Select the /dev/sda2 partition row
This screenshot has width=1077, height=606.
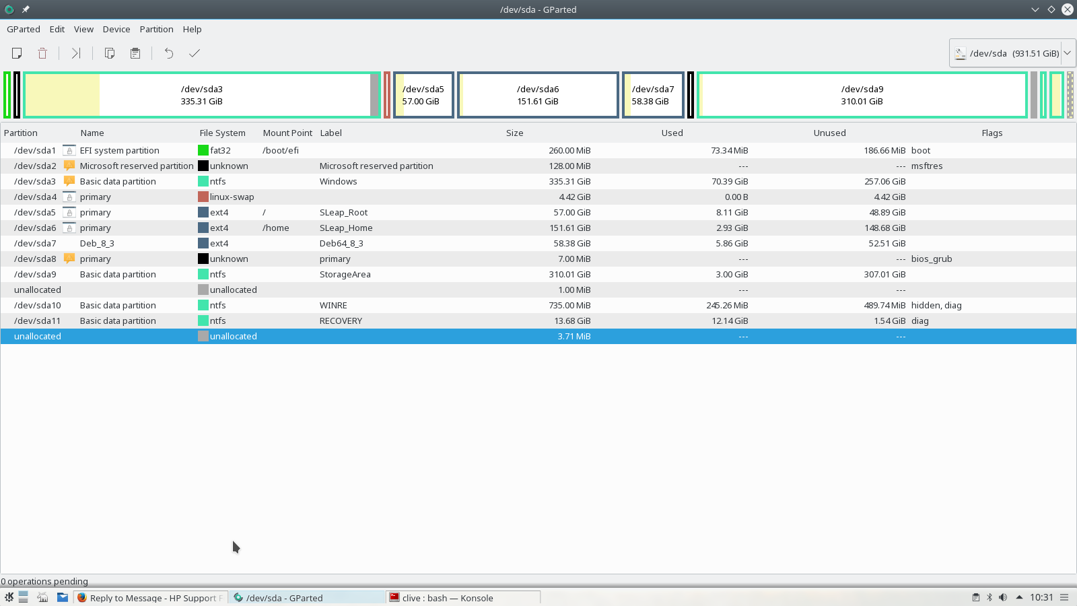pos(538,166)
